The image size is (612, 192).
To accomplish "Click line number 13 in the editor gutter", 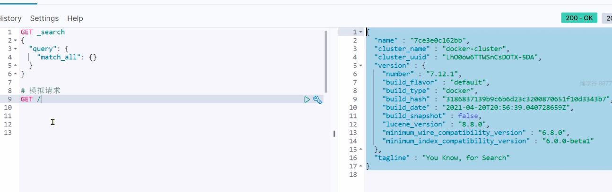I will (x=8, y=133).
